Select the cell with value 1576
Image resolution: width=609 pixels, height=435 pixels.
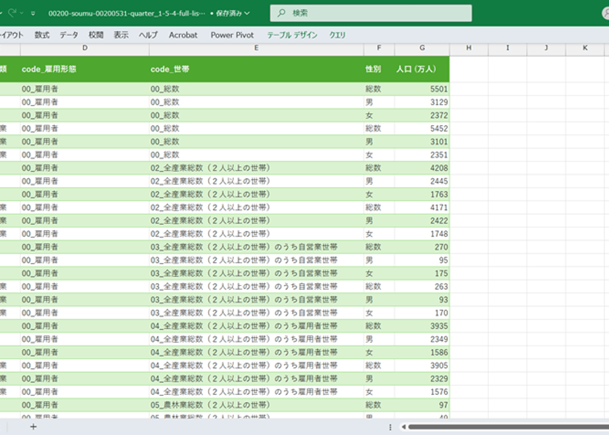point(422,392)
